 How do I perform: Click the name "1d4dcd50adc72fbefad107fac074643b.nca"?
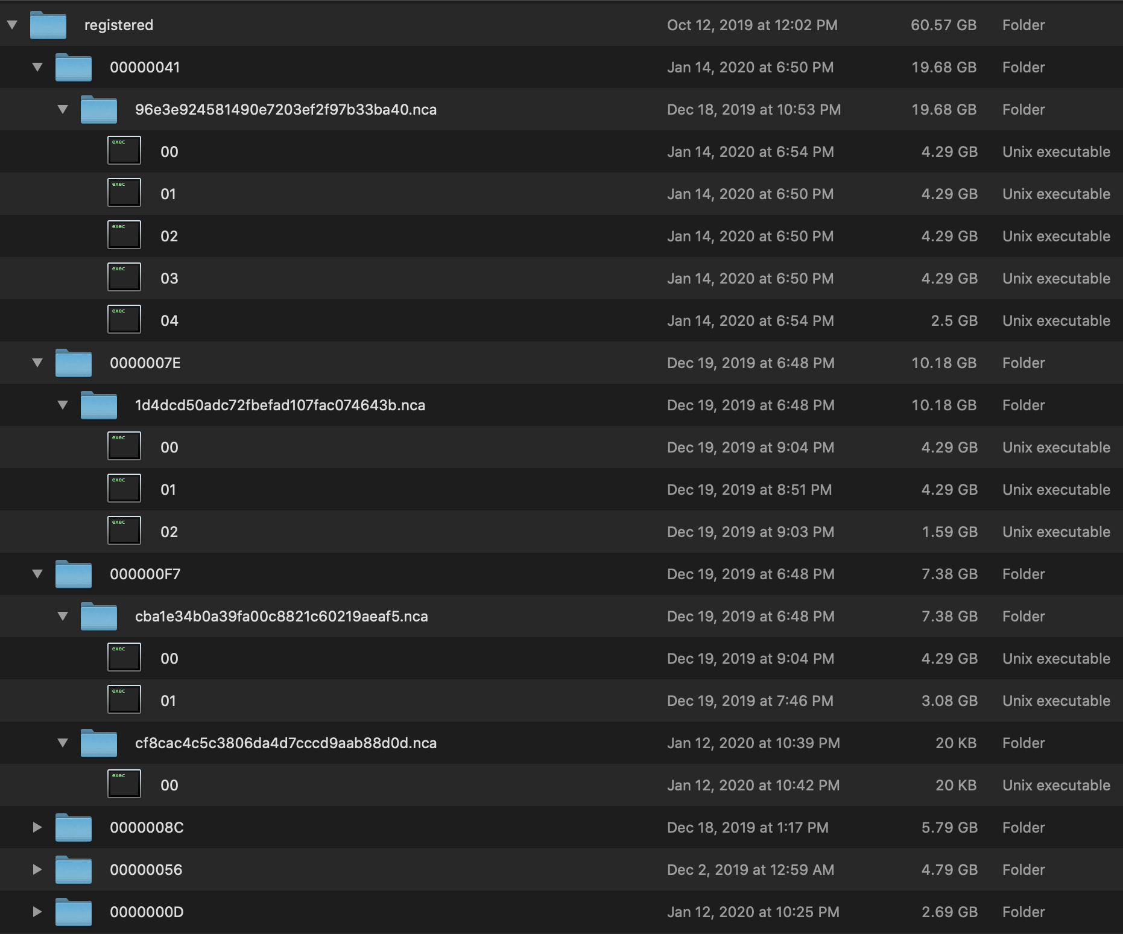(x=280, y=405)
